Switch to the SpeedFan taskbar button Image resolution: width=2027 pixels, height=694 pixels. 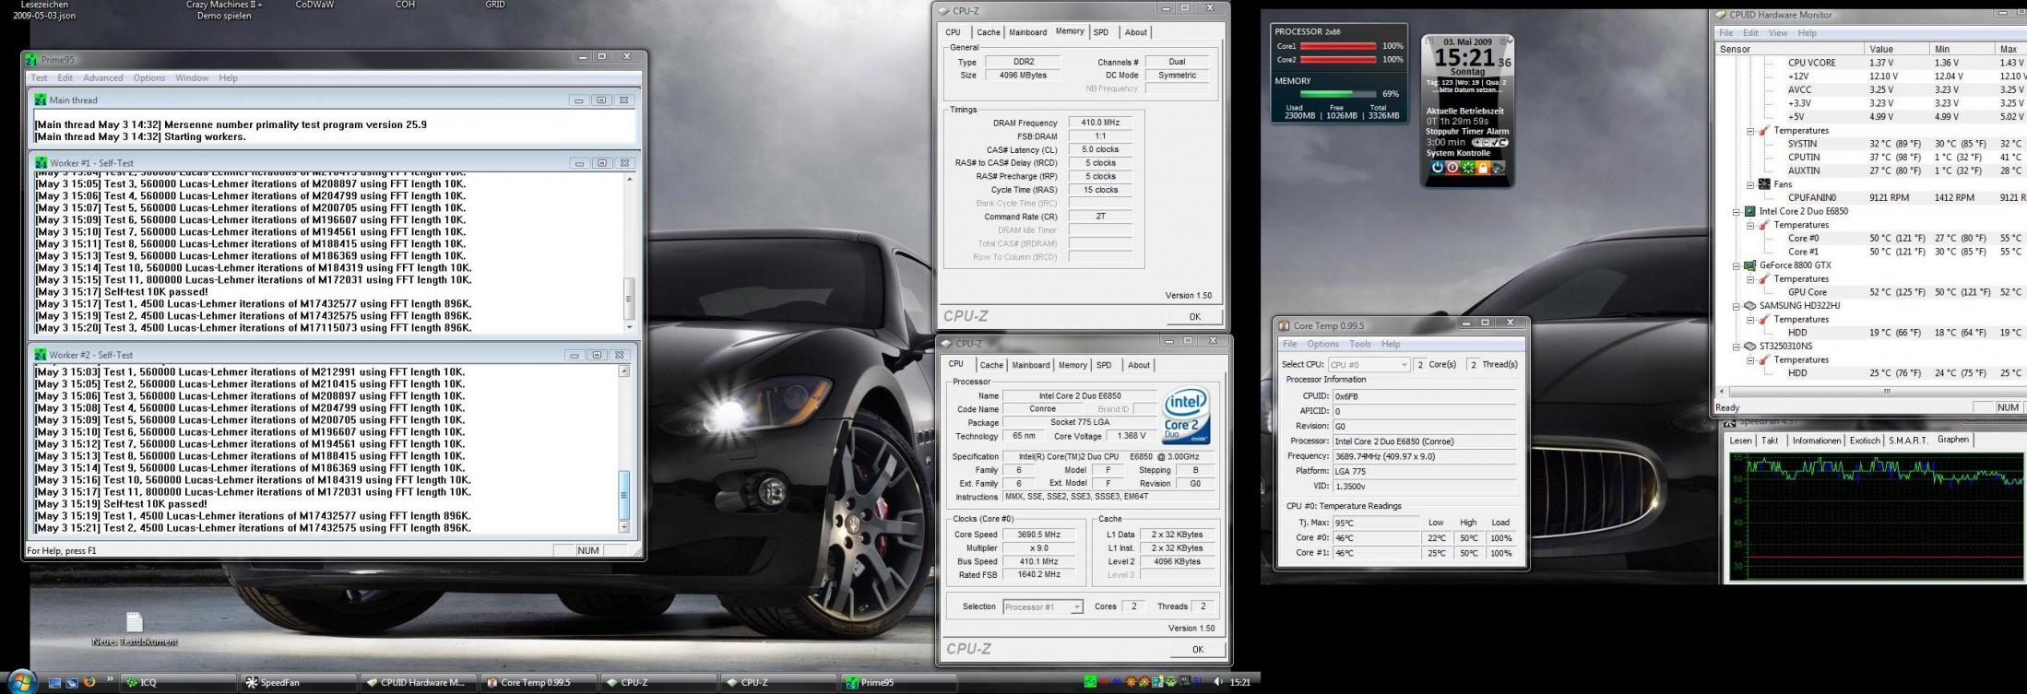[297, 683]
